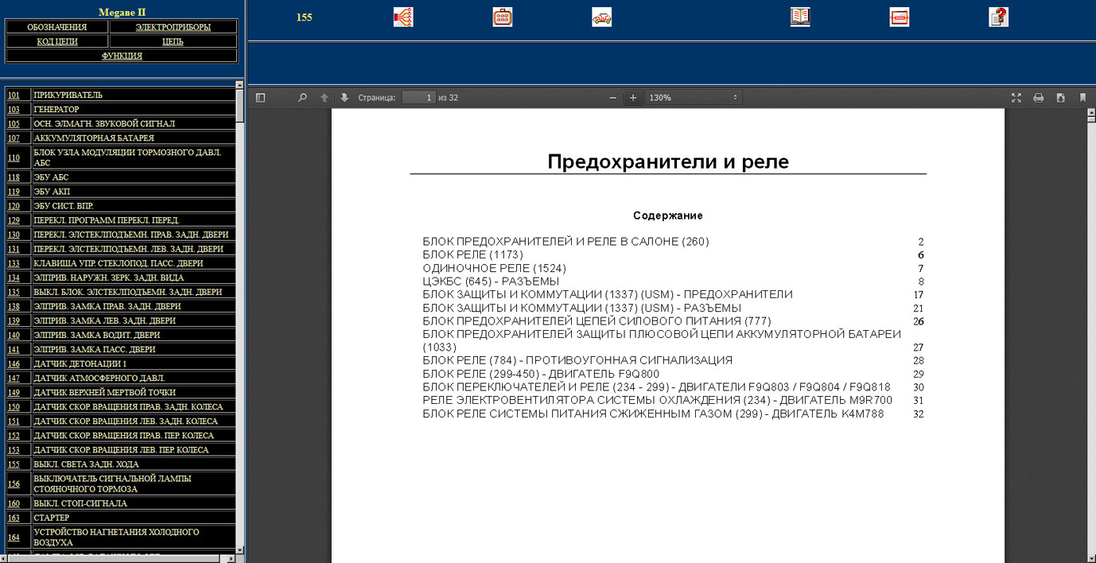Go to next page in PDF

coord(344,98)
